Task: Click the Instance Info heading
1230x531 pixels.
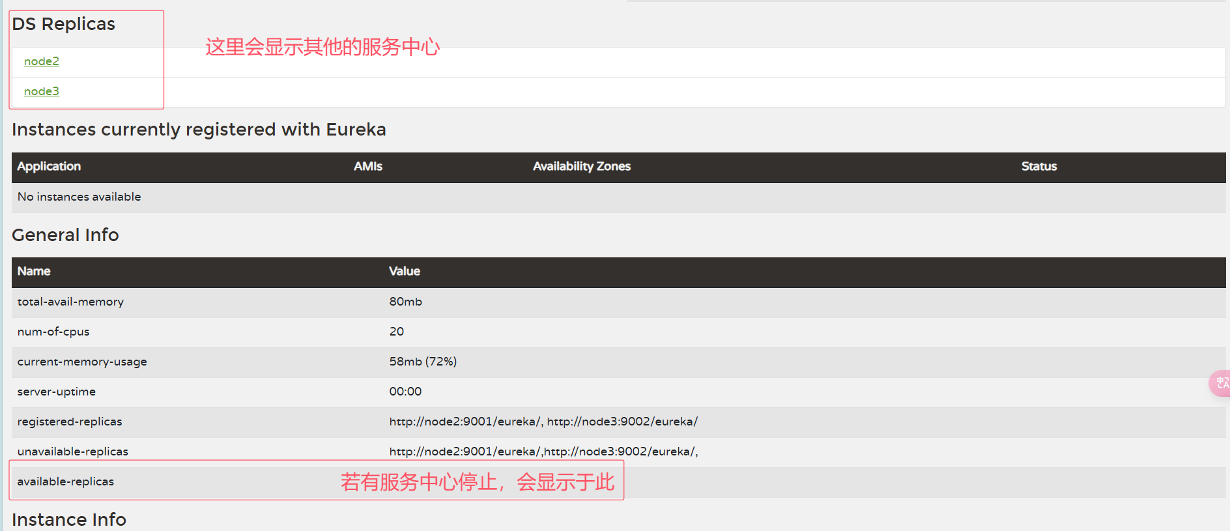Action: [x=69, y=519]
